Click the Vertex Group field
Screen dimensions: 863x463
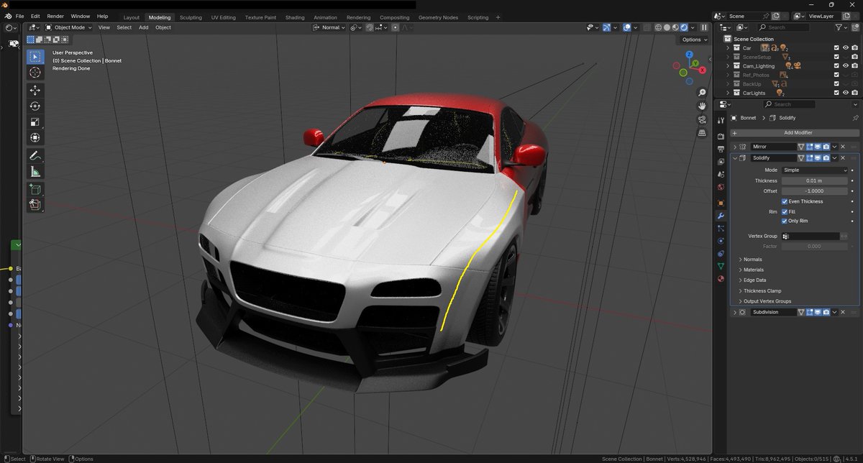coord(811,236)
